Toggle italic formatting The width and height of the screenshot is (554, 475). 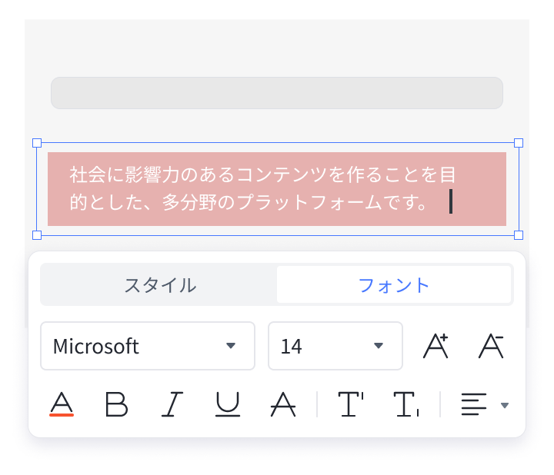coord(172,404)
